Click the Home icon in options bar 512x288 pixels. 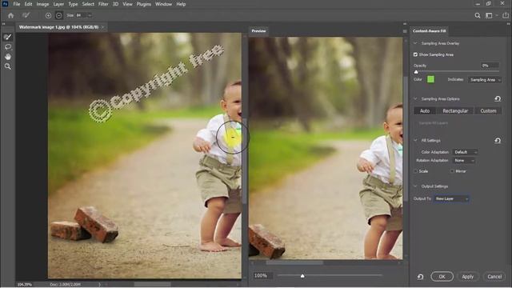click(10, 15)
